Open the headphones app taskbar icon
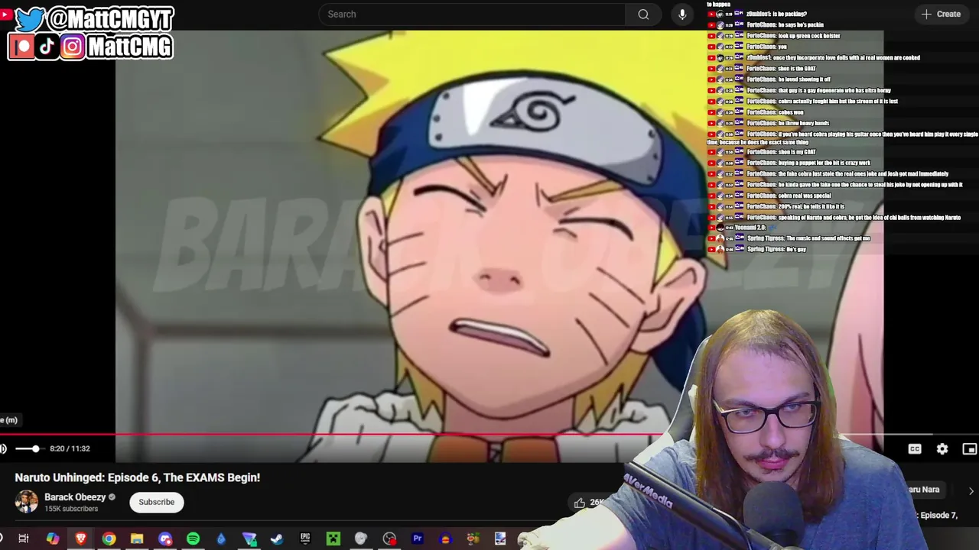The width and height of the screenshot is (979, 550). 446,539
